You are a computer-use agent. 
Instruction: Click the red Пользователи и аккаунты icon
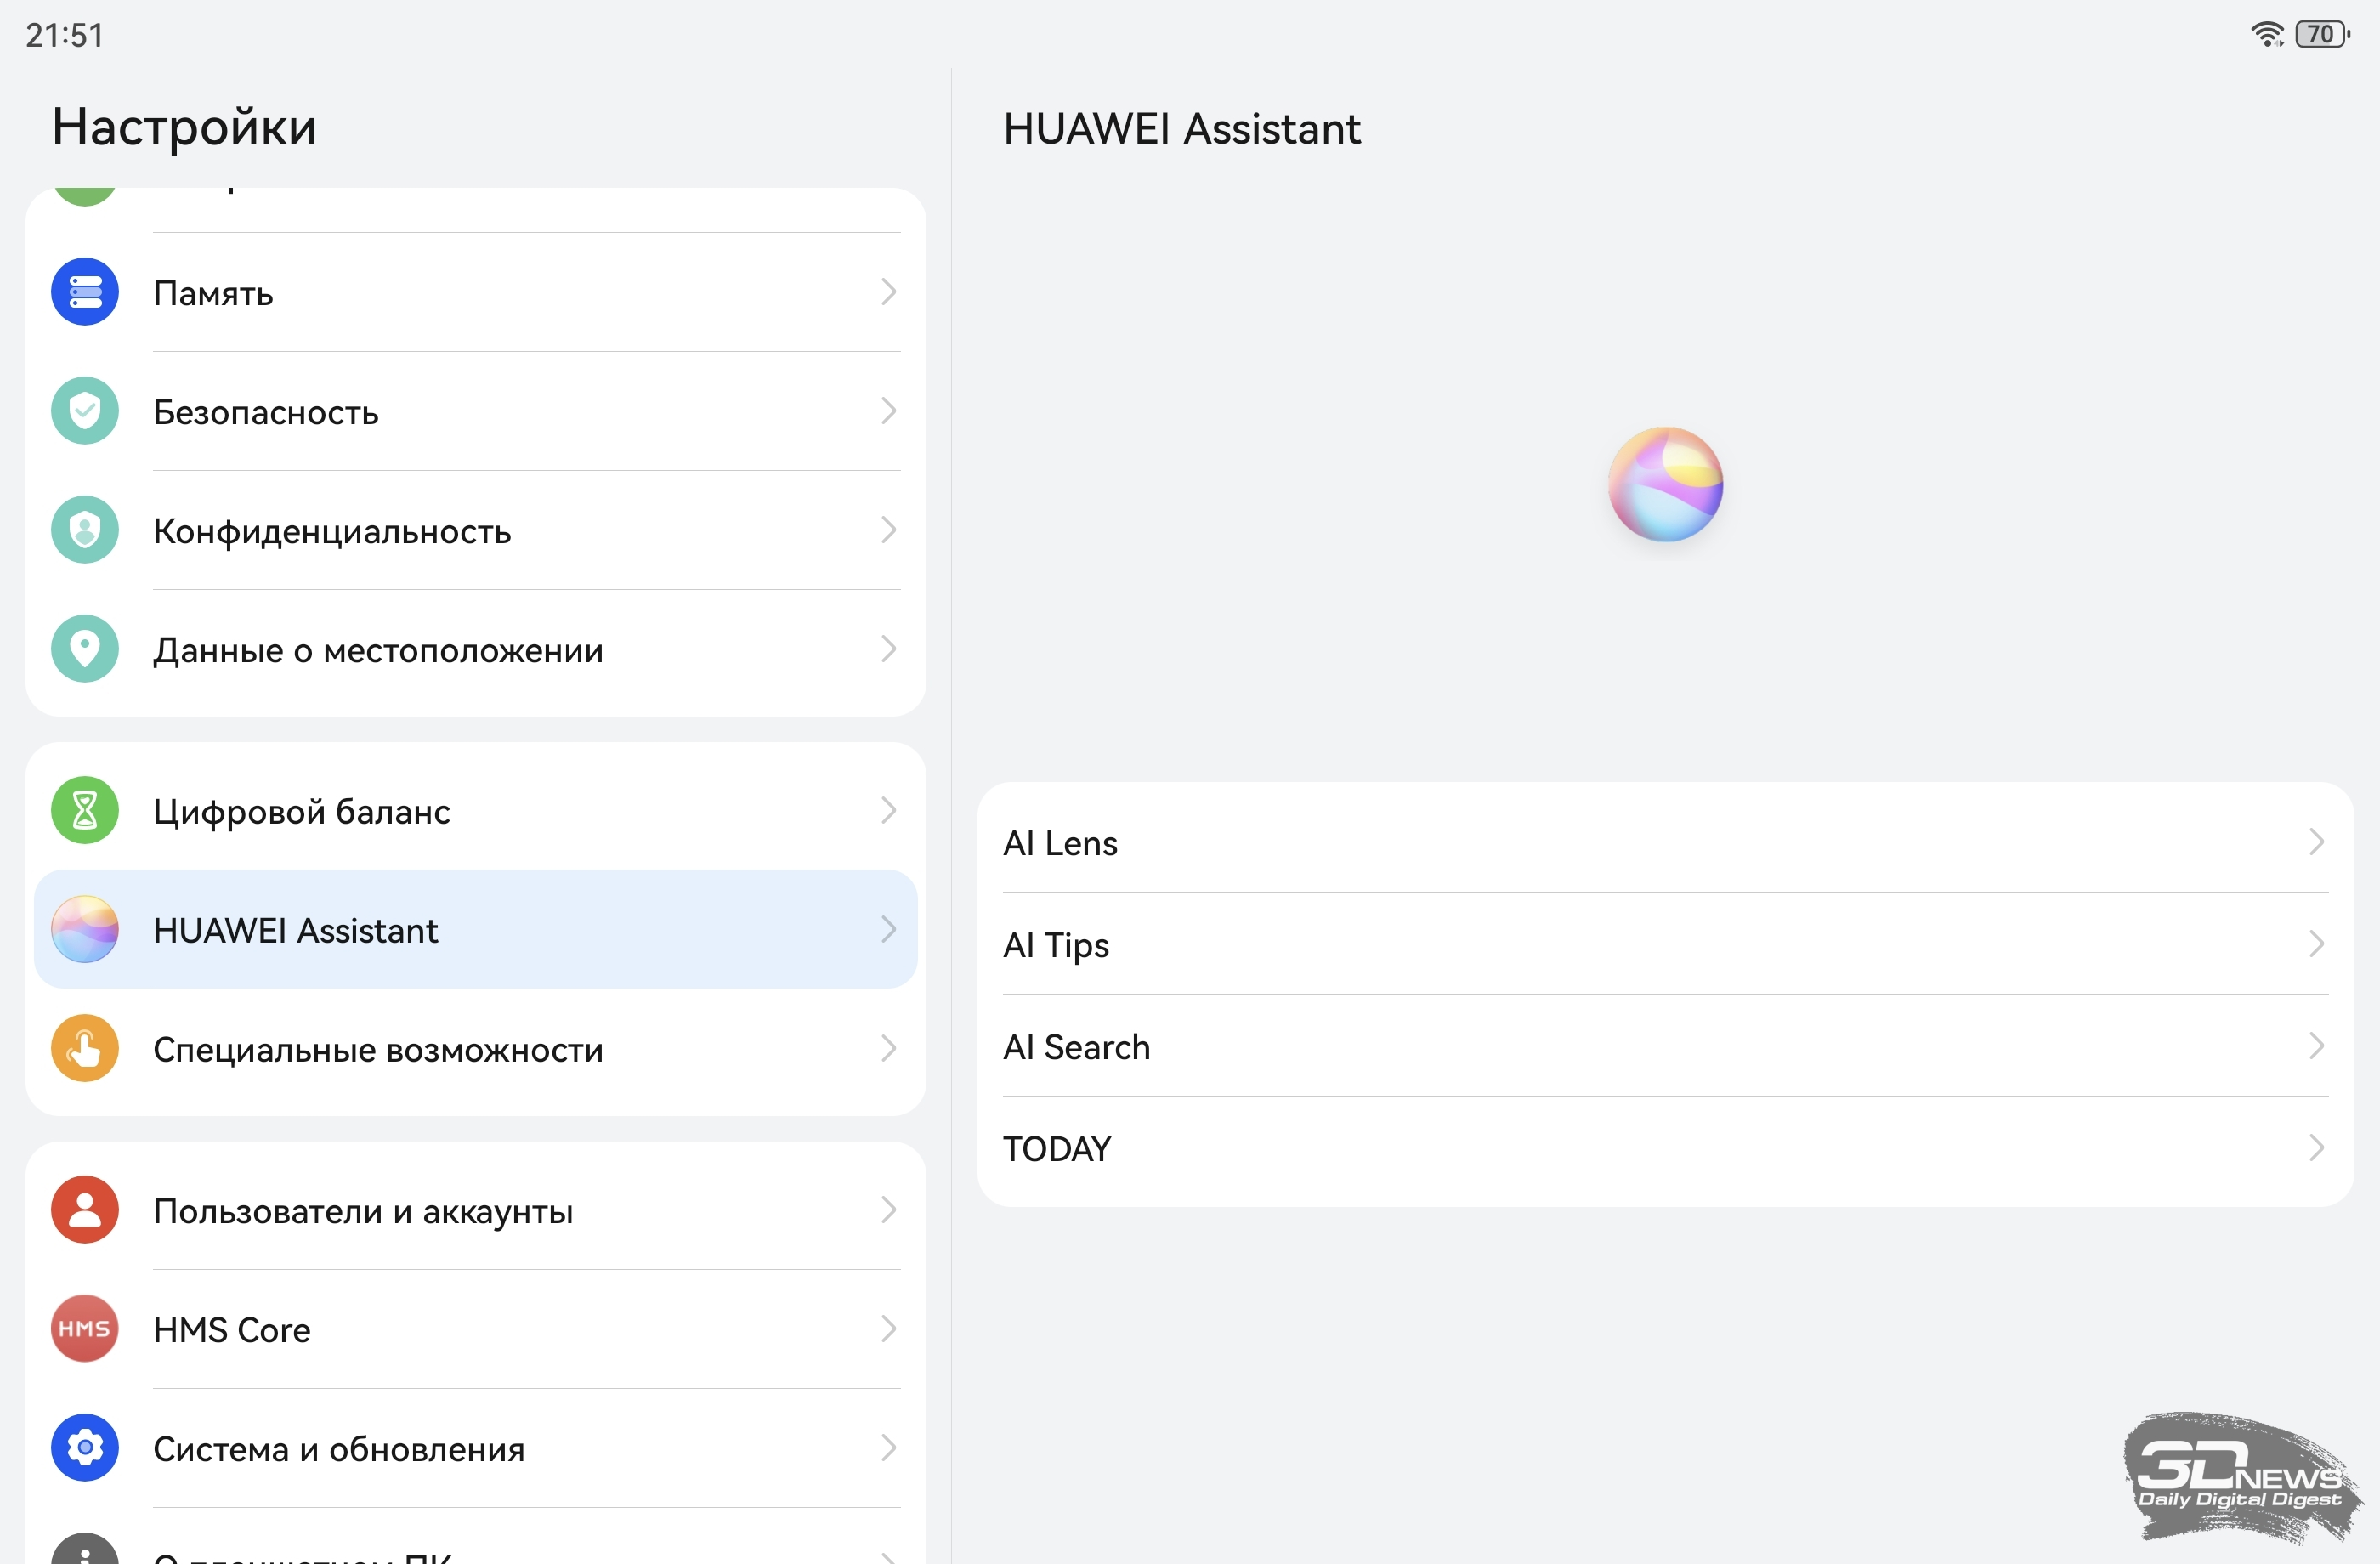pyautogui.click(x=85, y=1210)
